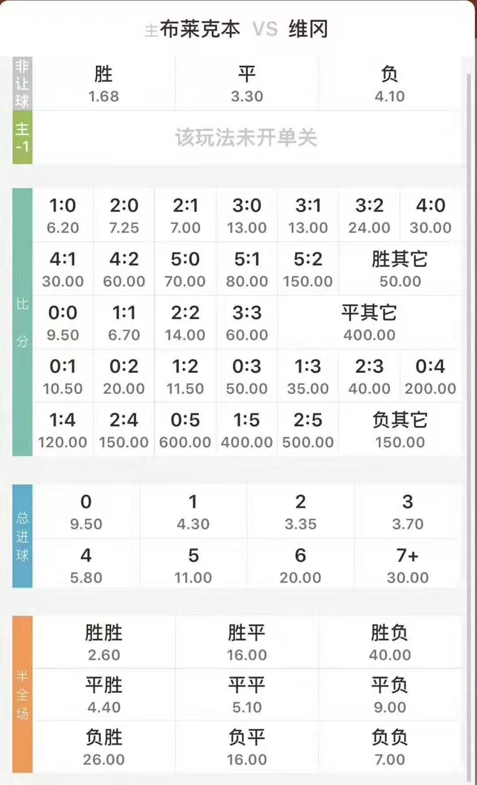Tap score 0:5 with odds 600.00
Viewport: 477px width, 785px height.
click(x=185, y=430)
